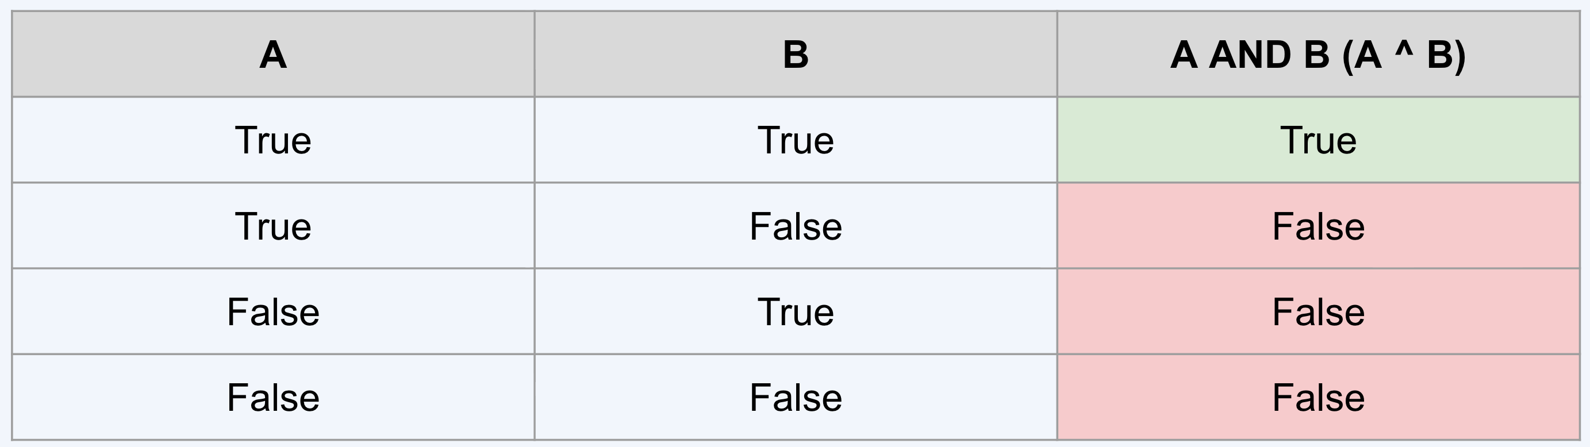This screenshot has height=447, width=1590.
Task: Click fourth row A value False
Action: [x=273, y=397]
